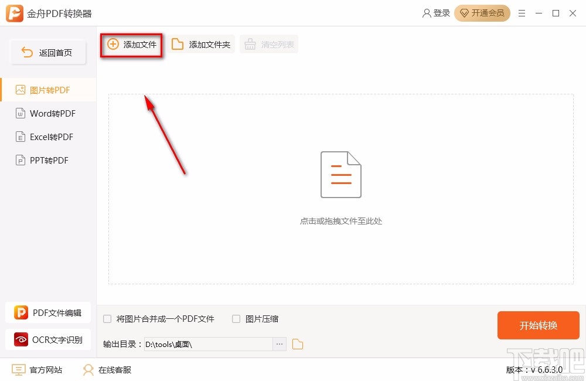Screen dimensions: 586x381
Task: Open the PDF文件编辑 tool
Action: [48, 312]
